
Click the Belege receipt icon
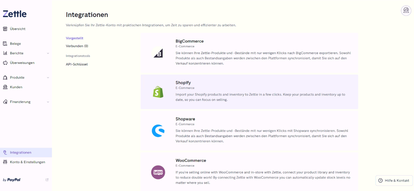(x=5, y=43)
